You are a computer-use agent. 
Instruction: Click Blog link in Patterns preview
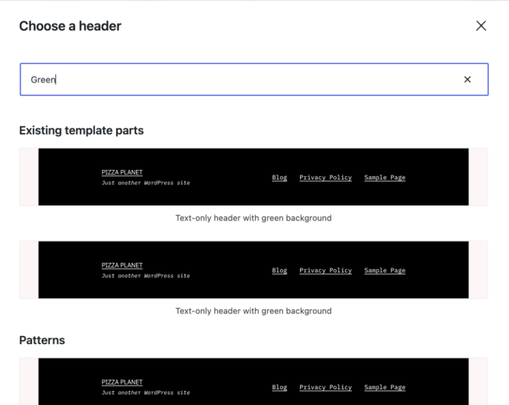point(279,387)
